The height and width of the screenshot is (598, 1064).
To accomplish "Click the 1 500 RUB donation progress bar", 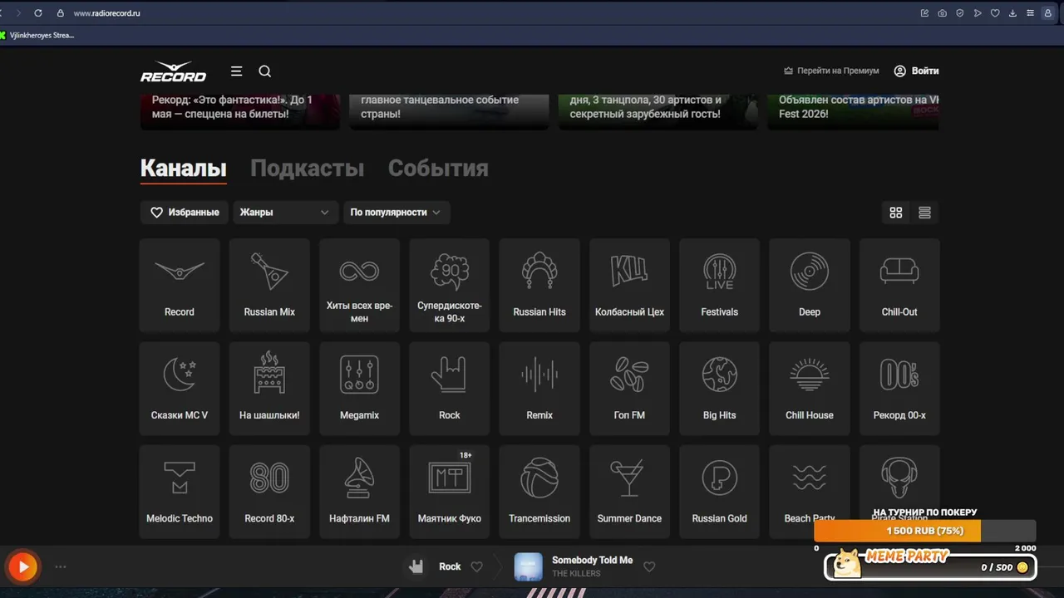I will (x=925, y=531).
